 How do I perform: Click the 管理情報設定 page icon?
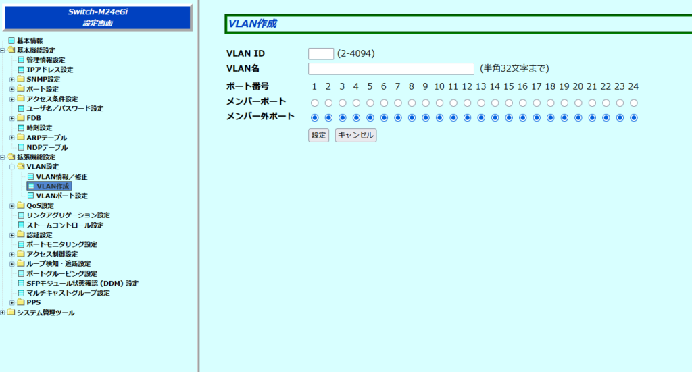pos(21,60)
